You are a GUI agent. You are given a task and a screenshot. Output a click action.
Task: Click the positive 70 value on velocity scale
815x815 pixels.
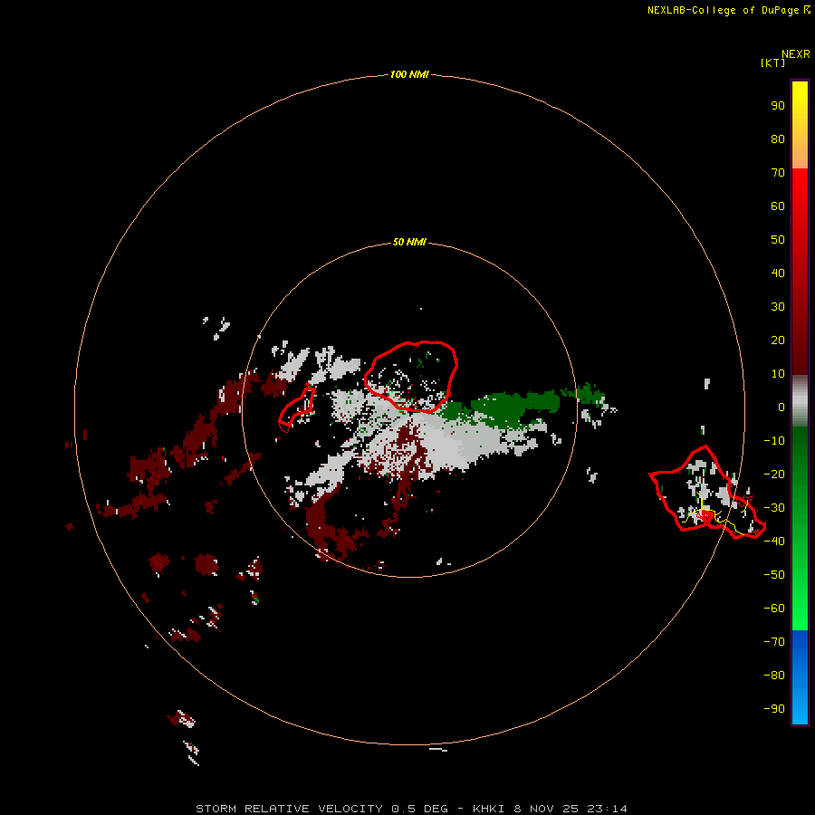778,173
